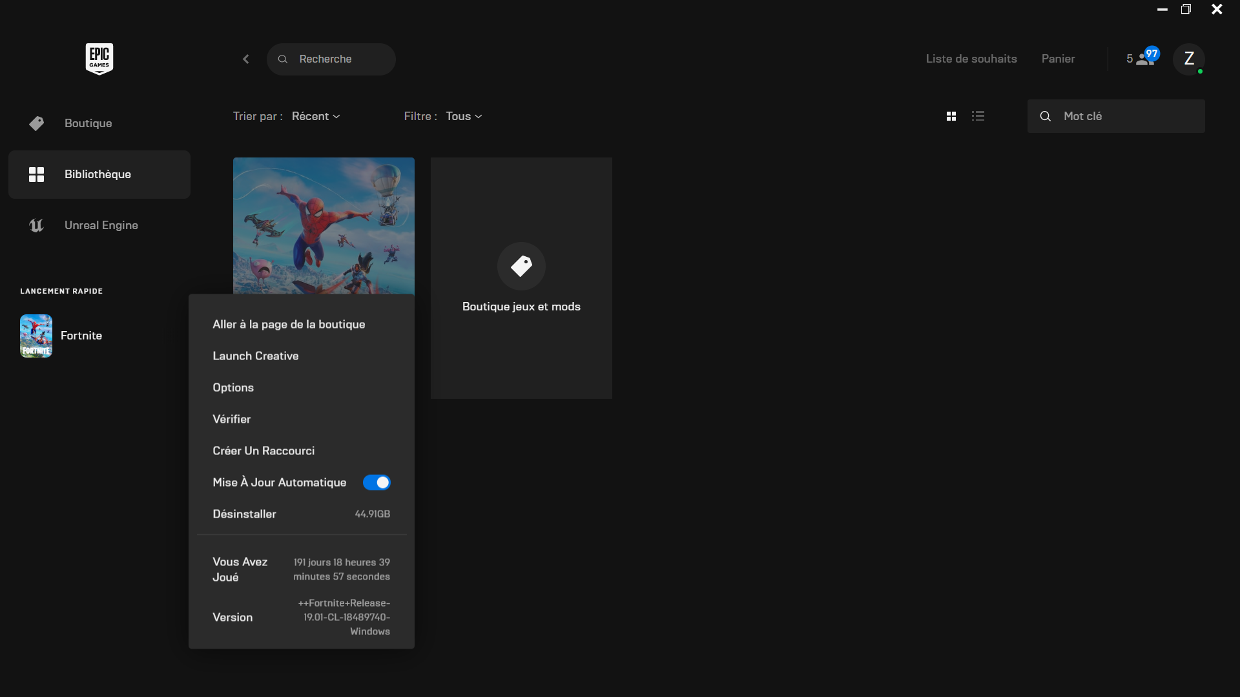Click the magnifier icon in Mot clé field

(x=1045, y=116)
